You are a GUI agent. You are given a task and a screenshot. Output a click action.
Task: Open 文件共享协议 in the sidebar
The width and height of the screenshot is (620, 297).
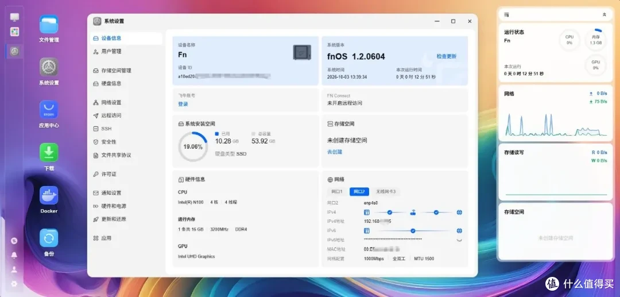point(126,155)
